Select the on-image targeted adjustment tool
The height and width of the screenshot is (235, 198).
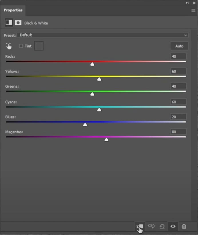(x=9, y=46)
